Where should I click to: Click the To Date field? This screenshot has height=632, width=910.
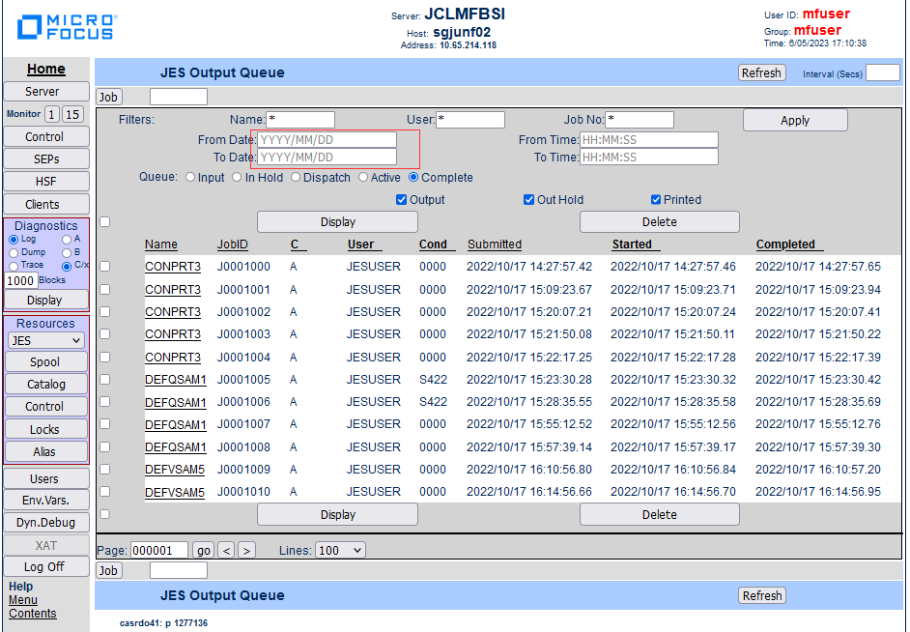pyautogui.click(x=327, y=158)
